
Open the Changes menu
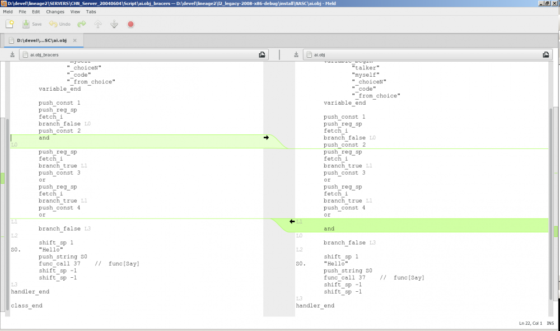tap(55, 11)
